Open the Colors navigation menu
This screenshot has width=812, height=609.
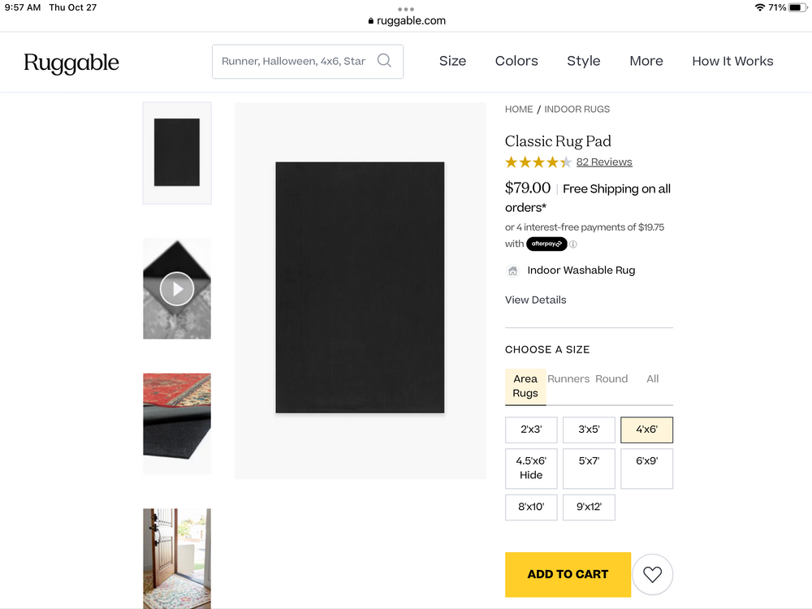pos(516,61)
